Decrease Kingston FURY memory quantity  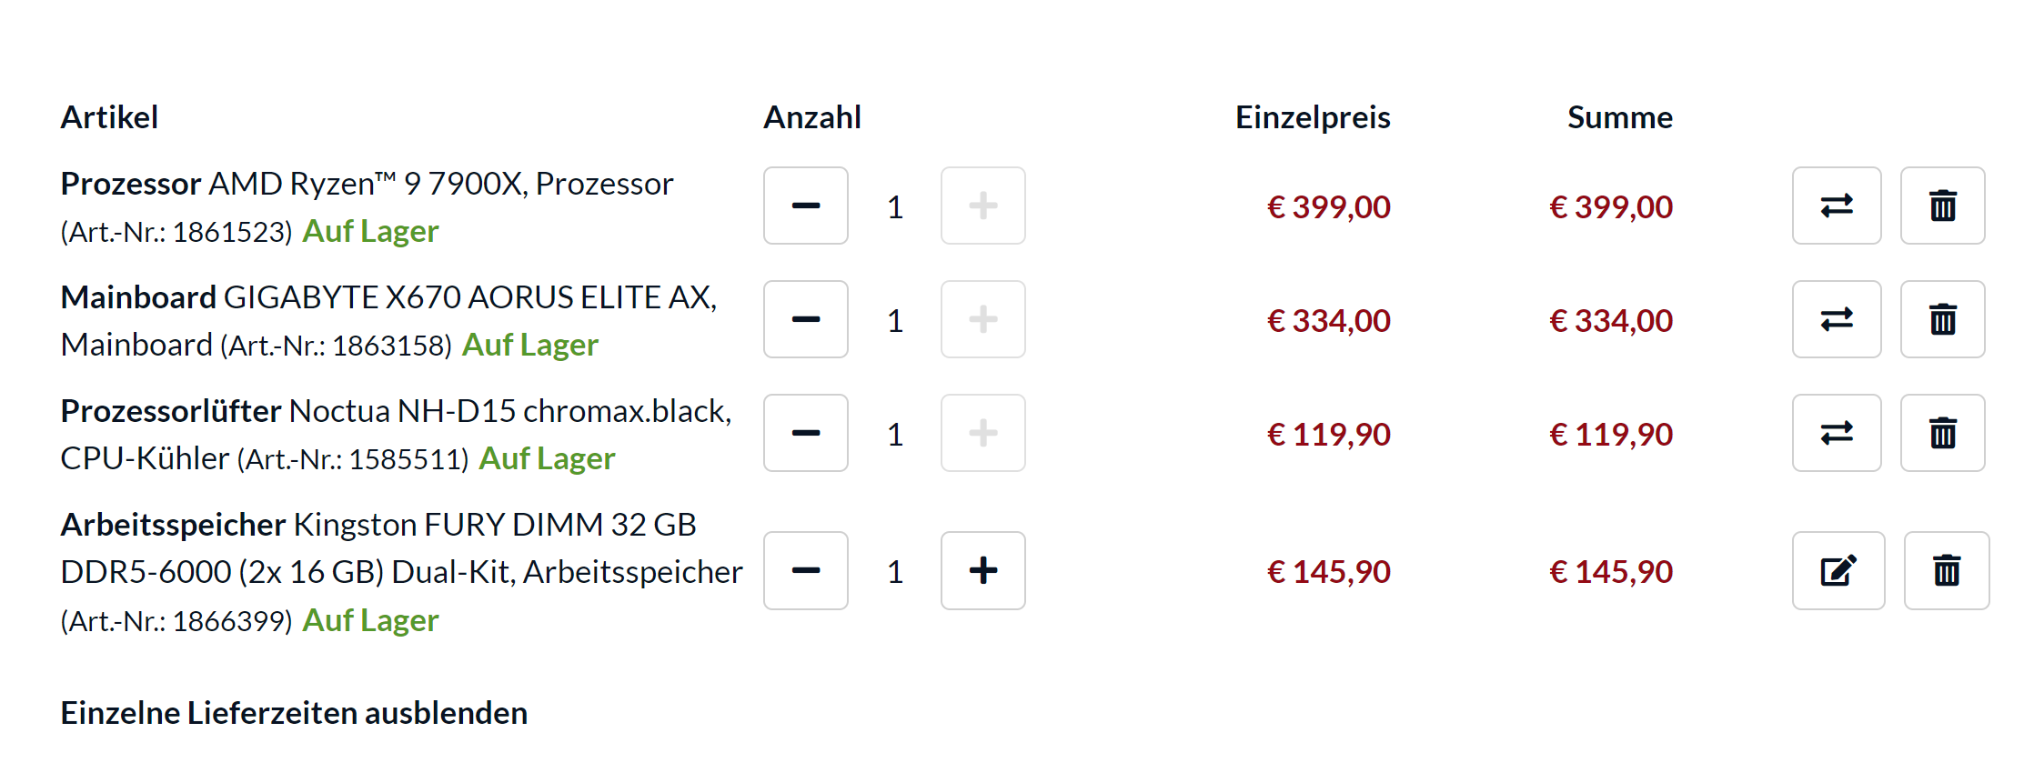(805, 570)
